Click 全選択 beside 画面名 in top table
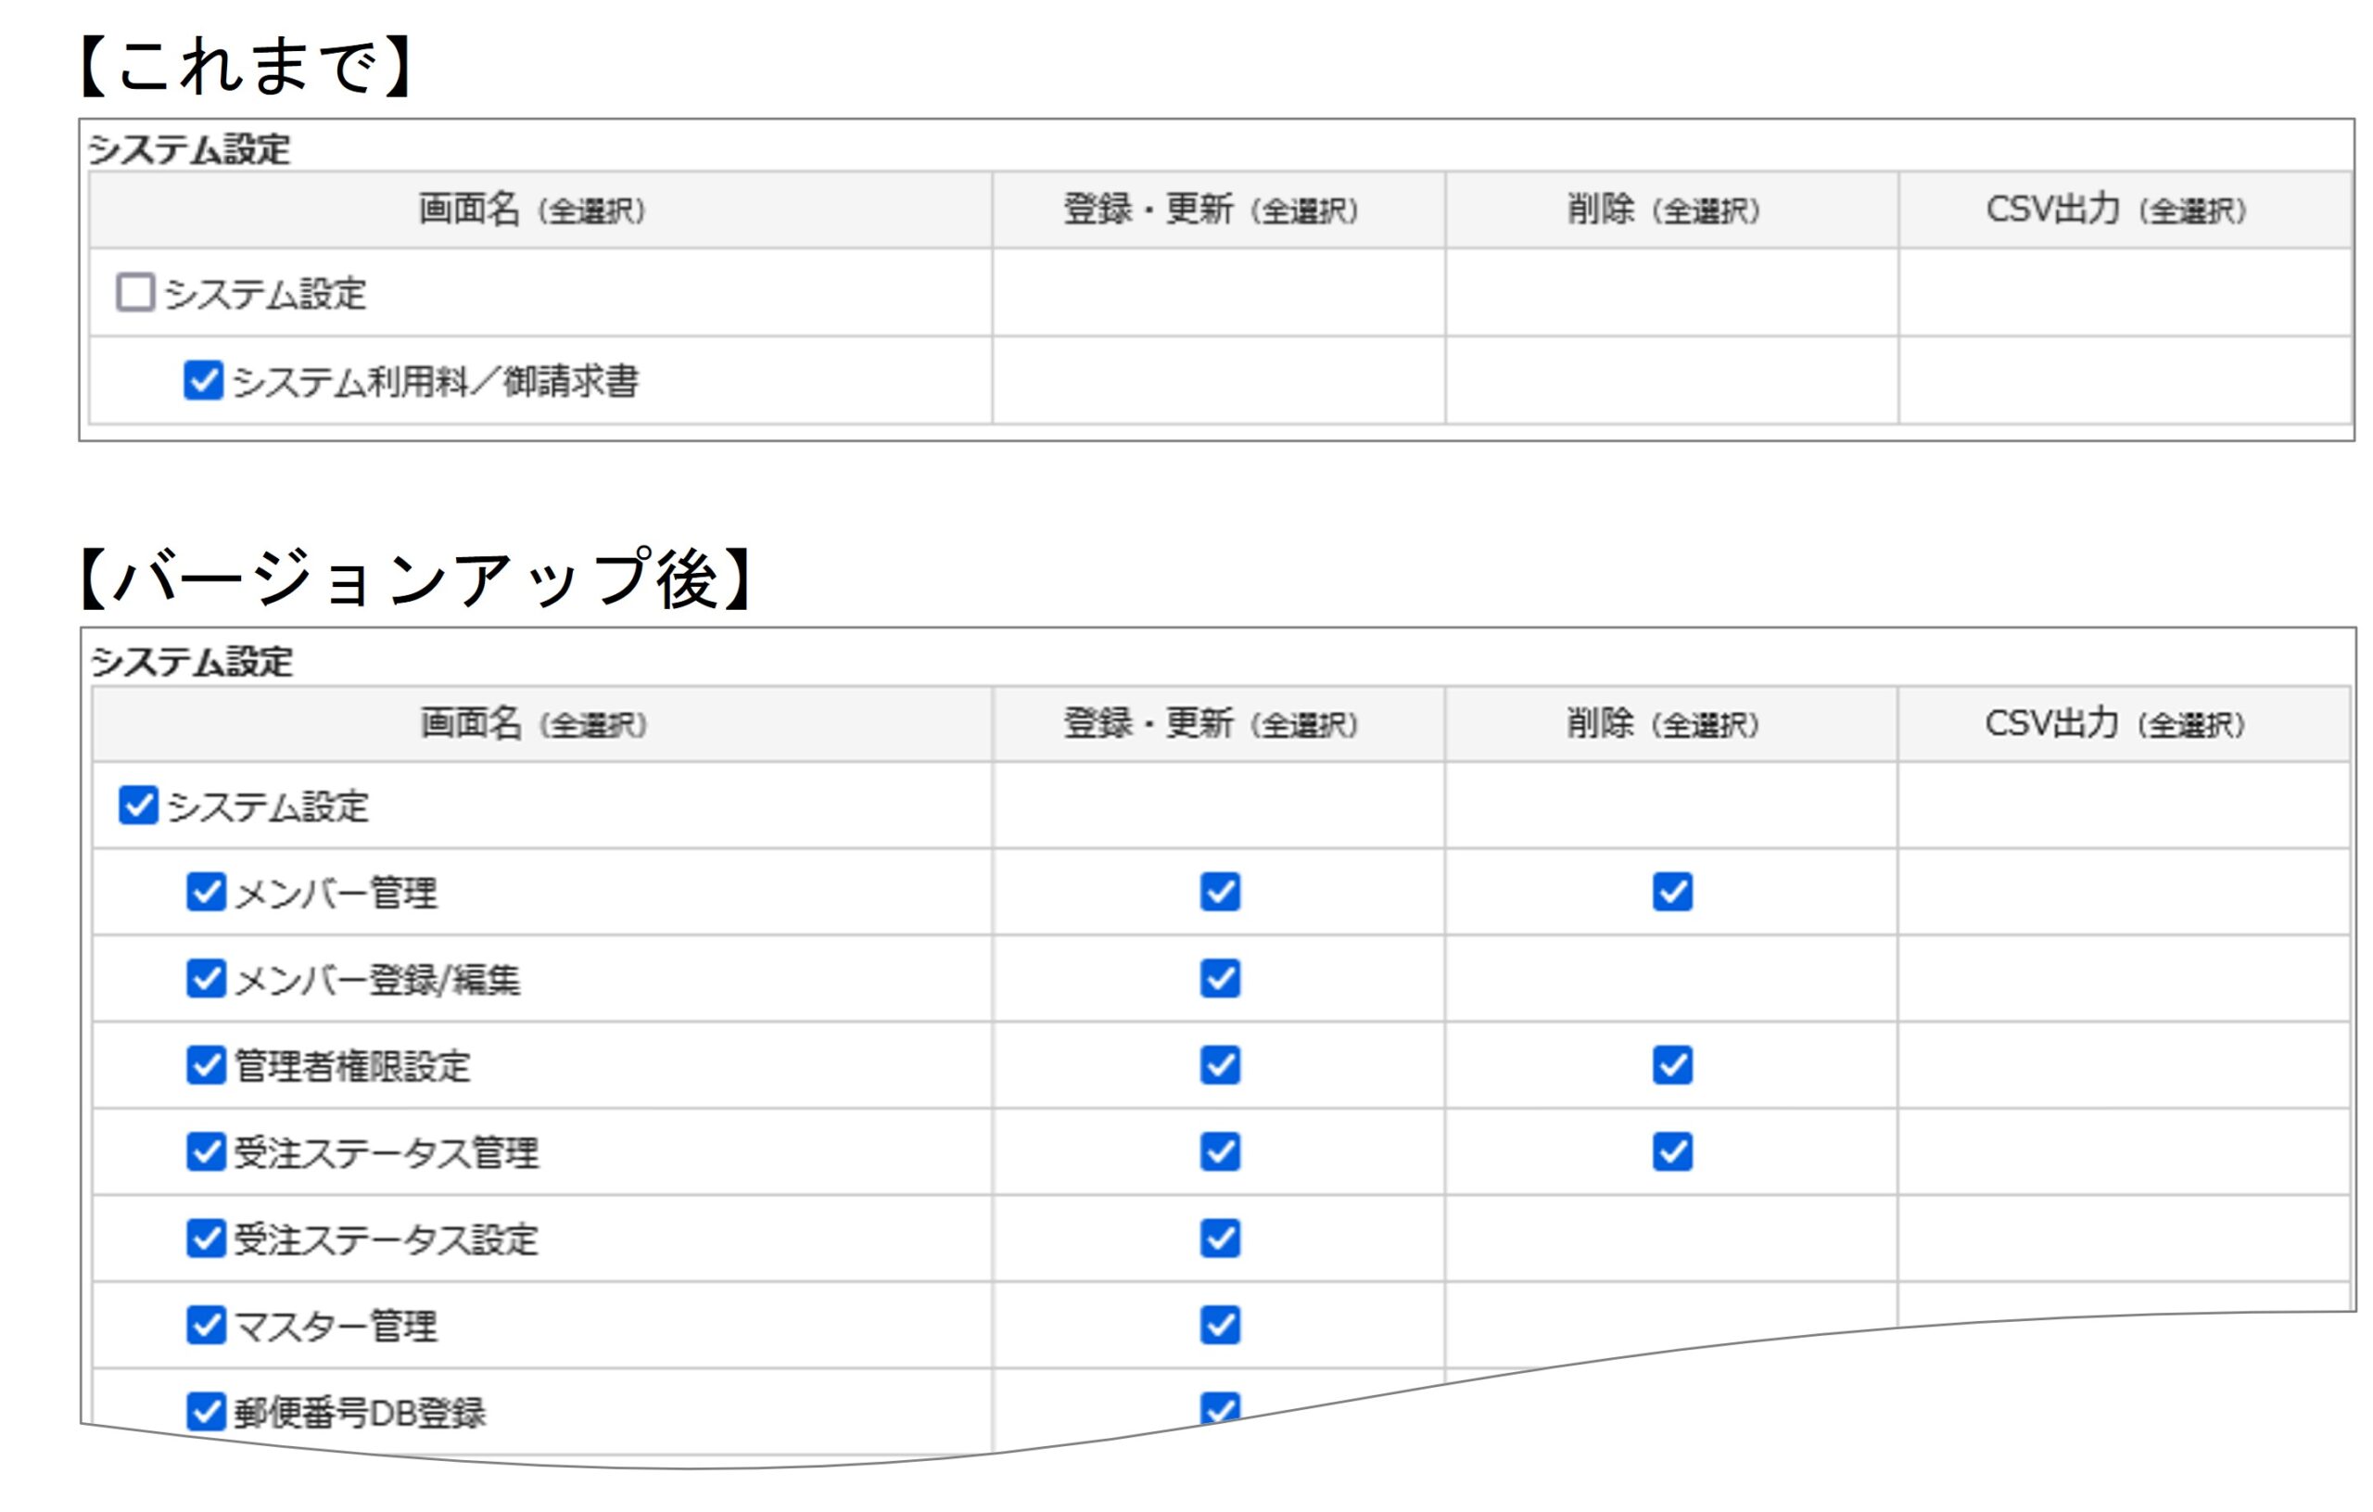Viewport: 2373px width, 1512px height. [591, 211]
